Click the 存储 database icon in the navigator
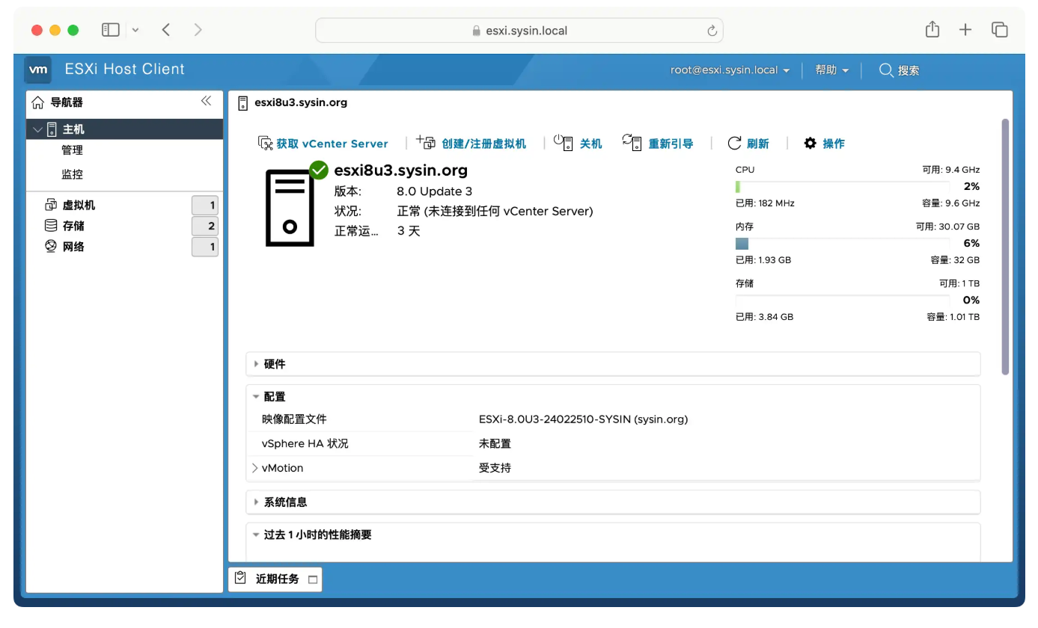Screen dimensions: 1038x628 51,226
